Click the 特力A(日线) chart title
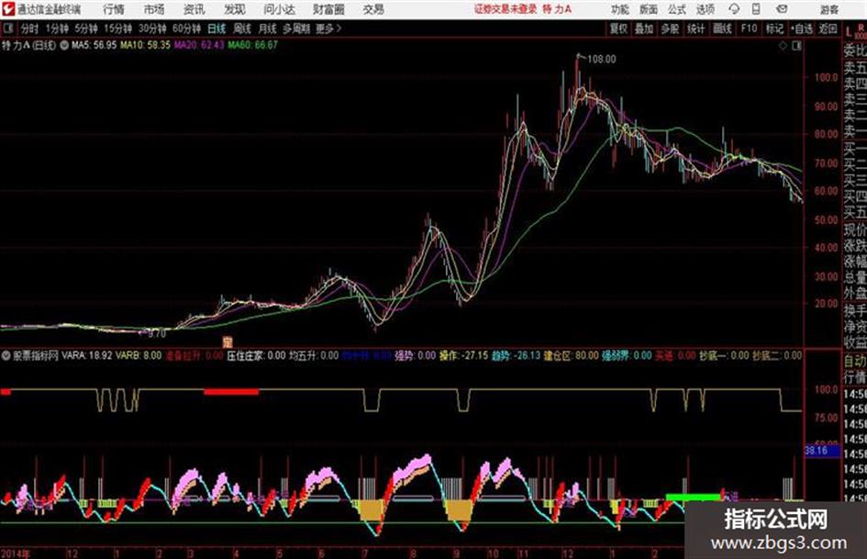Screen dimensions: 867x559 [x=28, y=45]
